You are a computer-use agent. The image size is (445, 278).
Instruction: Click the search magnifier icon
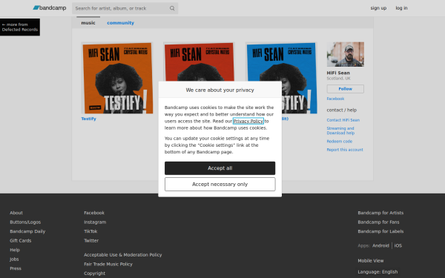pyautogui.click(x=172, y=8)
